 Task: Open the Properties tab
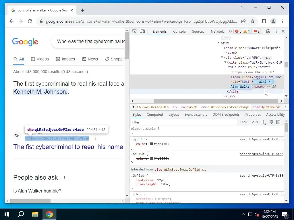click(253, 115)
